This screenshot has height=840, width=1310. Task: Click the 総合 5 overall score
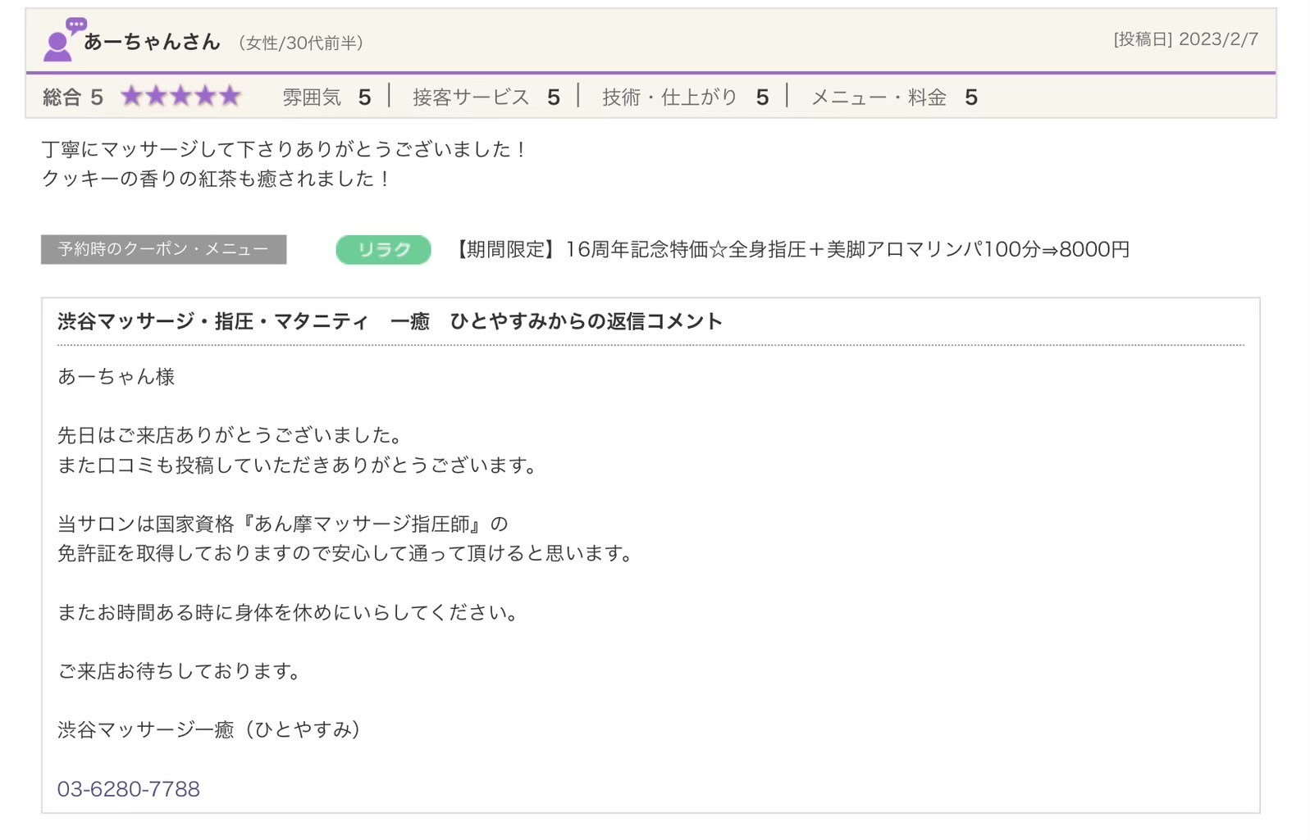coord(73,98)
